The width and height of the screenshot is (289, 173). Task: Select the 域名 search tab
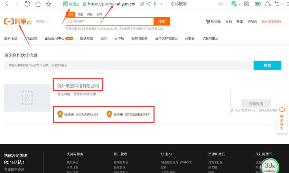click(81, 15)
